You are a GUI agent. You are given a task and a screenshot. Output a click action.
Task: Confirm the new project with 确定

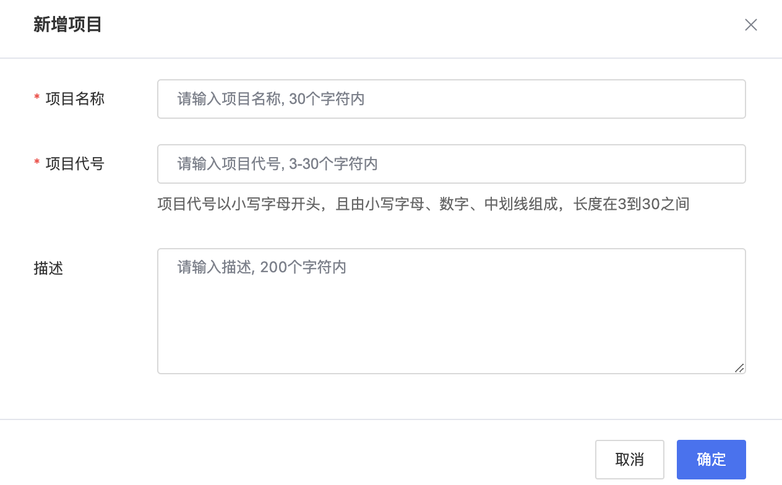tap(711, 460)
